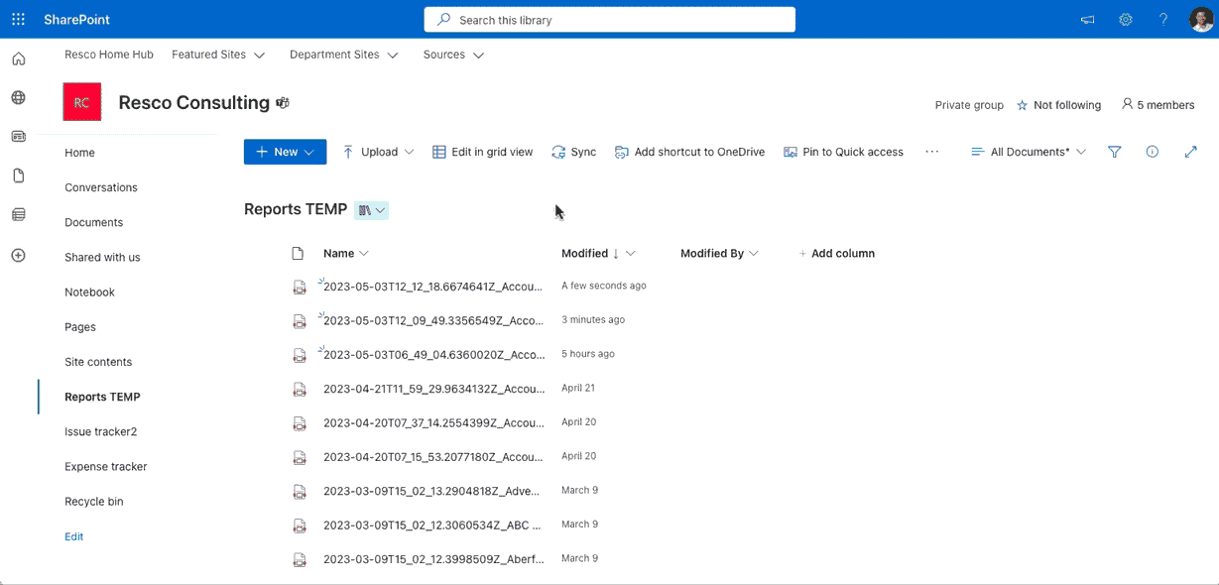Open file 2023-03-09T15_02_12.3998509Z_Aberf
Image resolution: width=1219 pixels, height=585 pixels.
[433, 560]
